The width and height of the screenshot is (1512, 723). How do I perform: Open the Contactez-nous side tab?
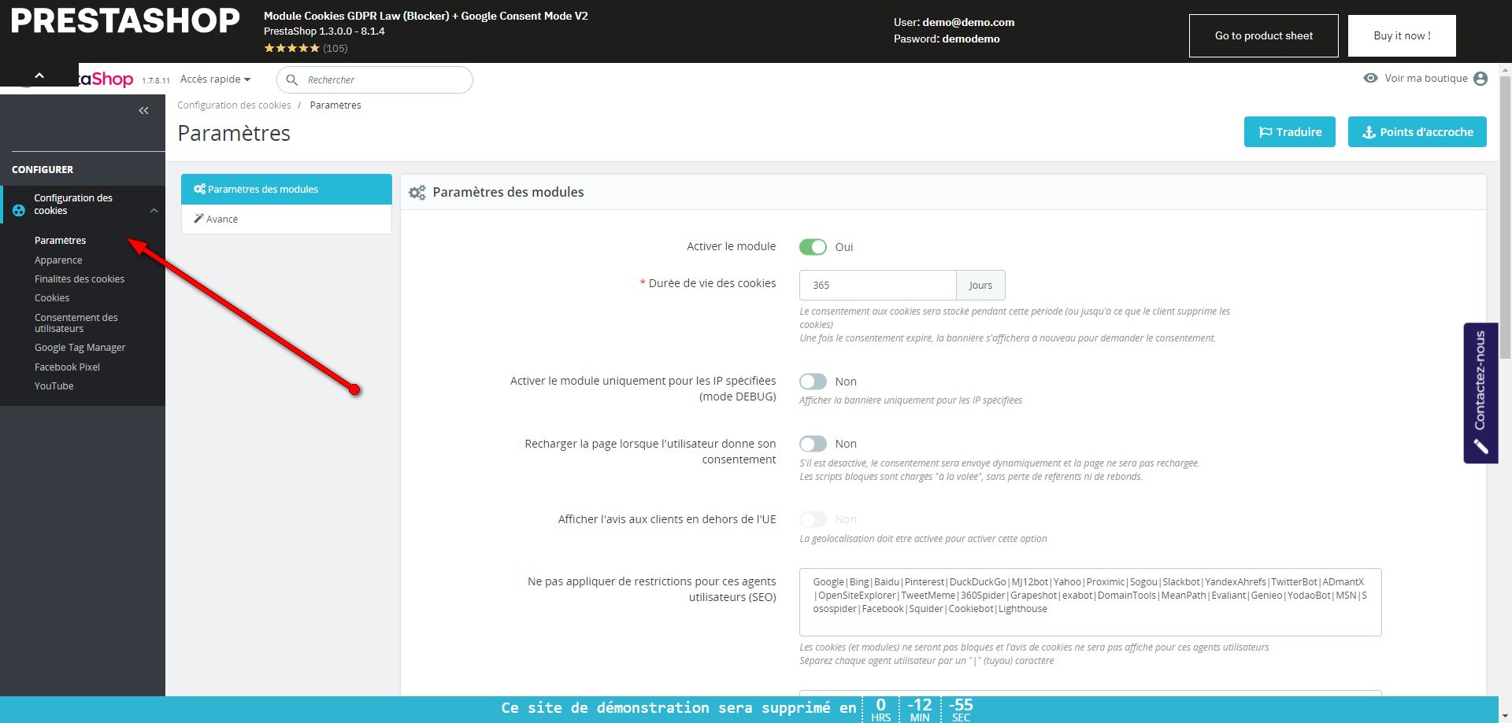[x=1480, y=393]
